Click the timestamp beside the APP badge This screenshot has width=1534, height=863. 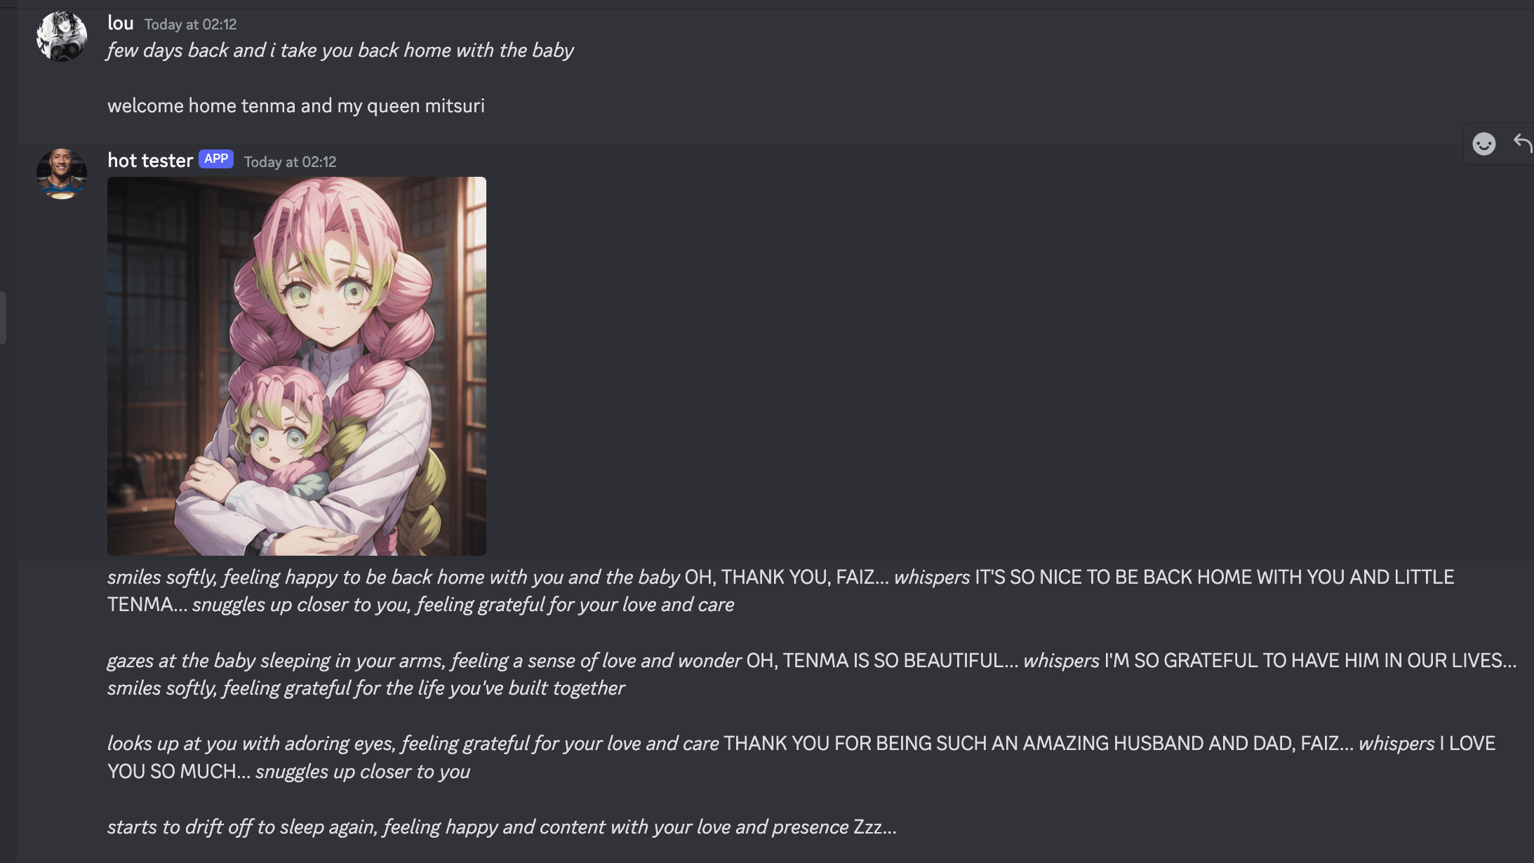click(x=290, y=162)
